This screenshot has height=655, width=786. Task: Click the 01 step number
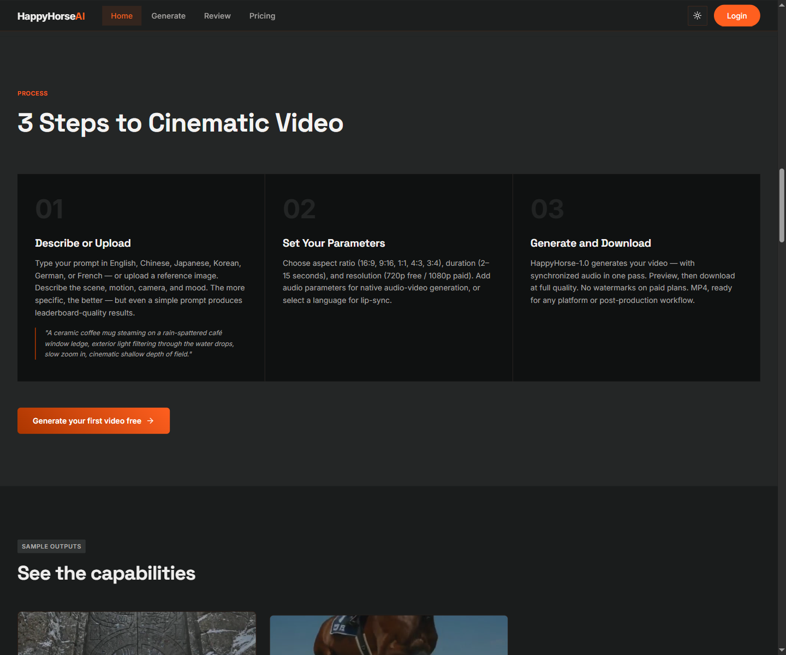pyautogui.click(x=49, y=209)
